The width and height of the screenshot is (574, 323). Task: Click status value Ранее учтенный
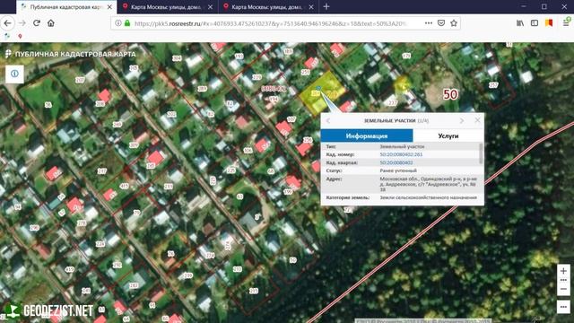[x=398, y=170]
